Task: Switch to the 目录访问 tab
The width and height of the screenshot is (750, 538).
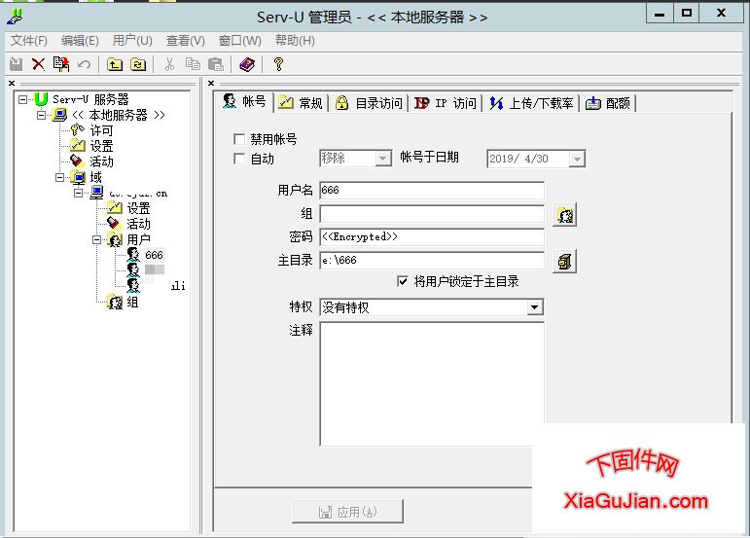Action: click(x=369, y=103)
